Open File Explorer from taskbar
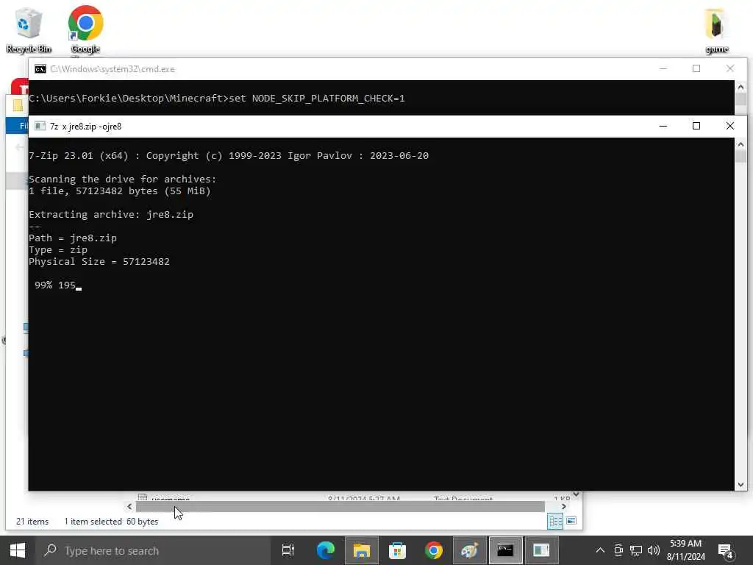This screenshot has width=753, height=565. (362, 550)
